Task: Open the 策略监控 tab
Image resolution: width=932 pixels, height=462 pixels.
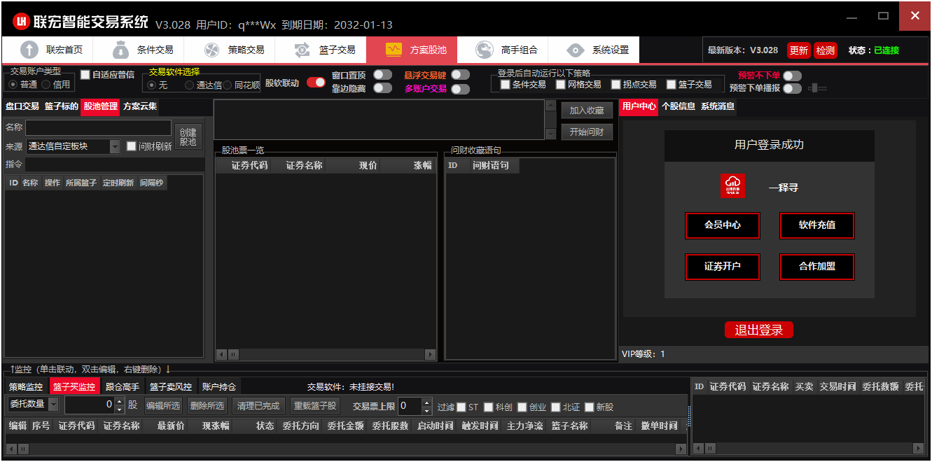Action: [x=26, y=386]
